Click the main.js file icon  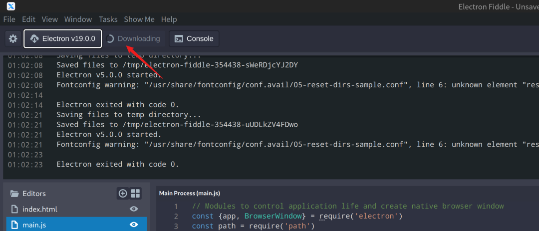point(14,225)
